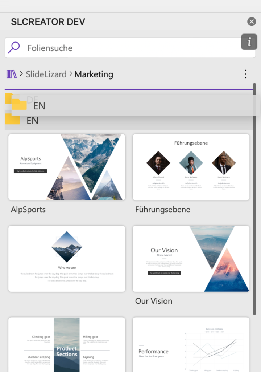Screen dimensions: 261x372
Task: Click the vertical scrollbar of slide list
Action: click(x=254, y=199)
